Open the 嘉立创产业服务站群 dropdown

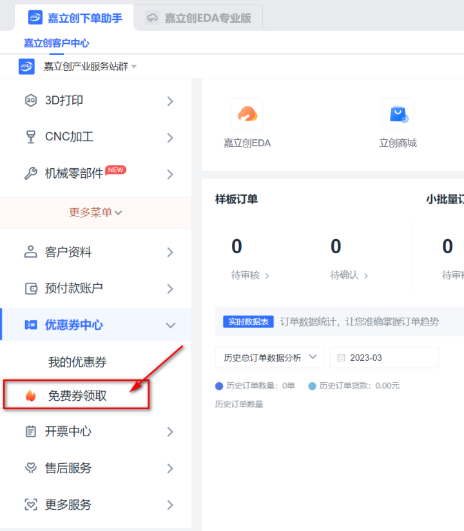(x=90, y=66)
